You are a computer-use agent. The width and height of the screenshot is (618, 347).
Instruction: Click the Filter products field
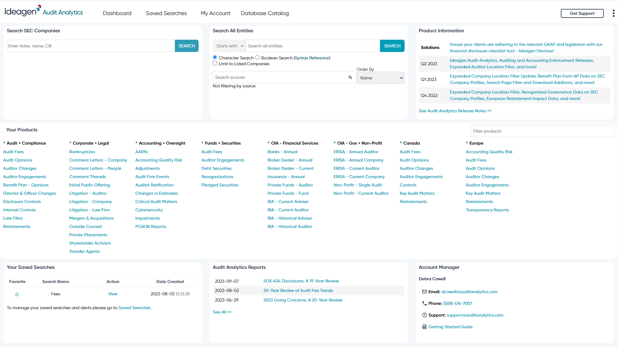pyautogui.click(x=542, y=131)
